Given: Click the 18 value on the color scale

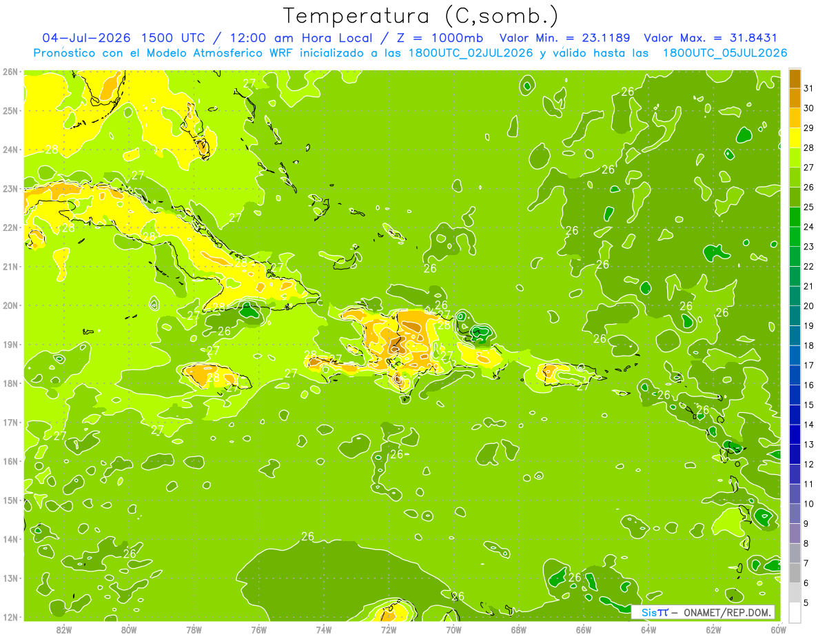Looking at the screenshot, I should click(x=808, y=345).
